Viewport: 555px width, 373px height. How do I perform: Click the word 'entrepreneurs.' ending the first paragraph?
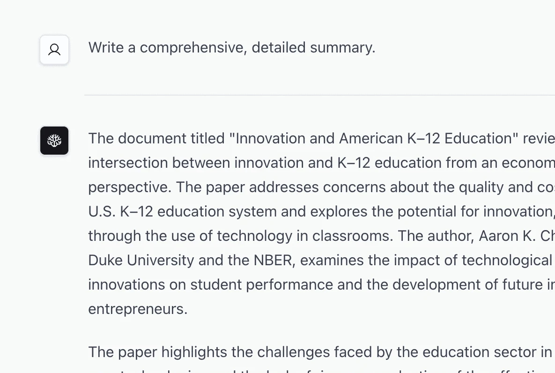tap(138, 309)
